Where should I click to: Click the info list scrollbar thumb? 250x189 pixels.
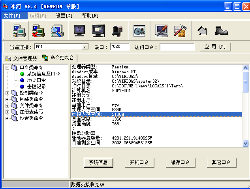pos(245,82)
